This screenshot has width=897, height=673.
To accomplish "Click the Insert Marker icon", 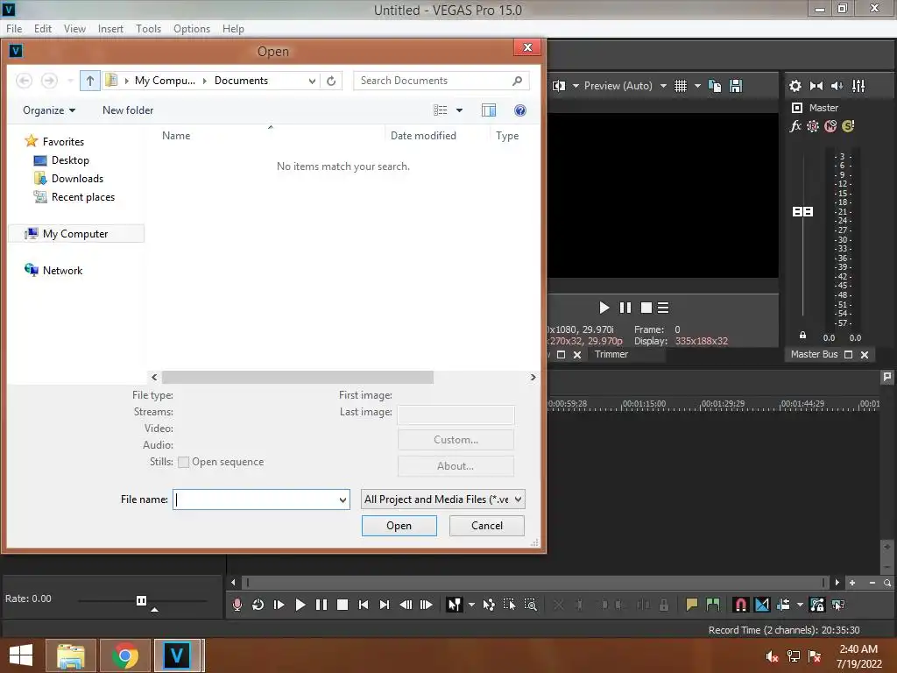I will click(x=692, y=605).
